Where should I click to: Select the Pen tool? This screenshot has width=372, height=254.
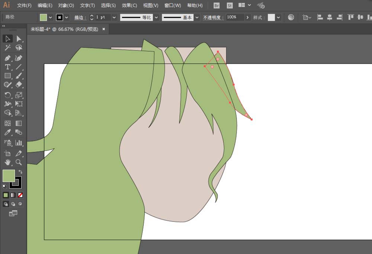7,58
